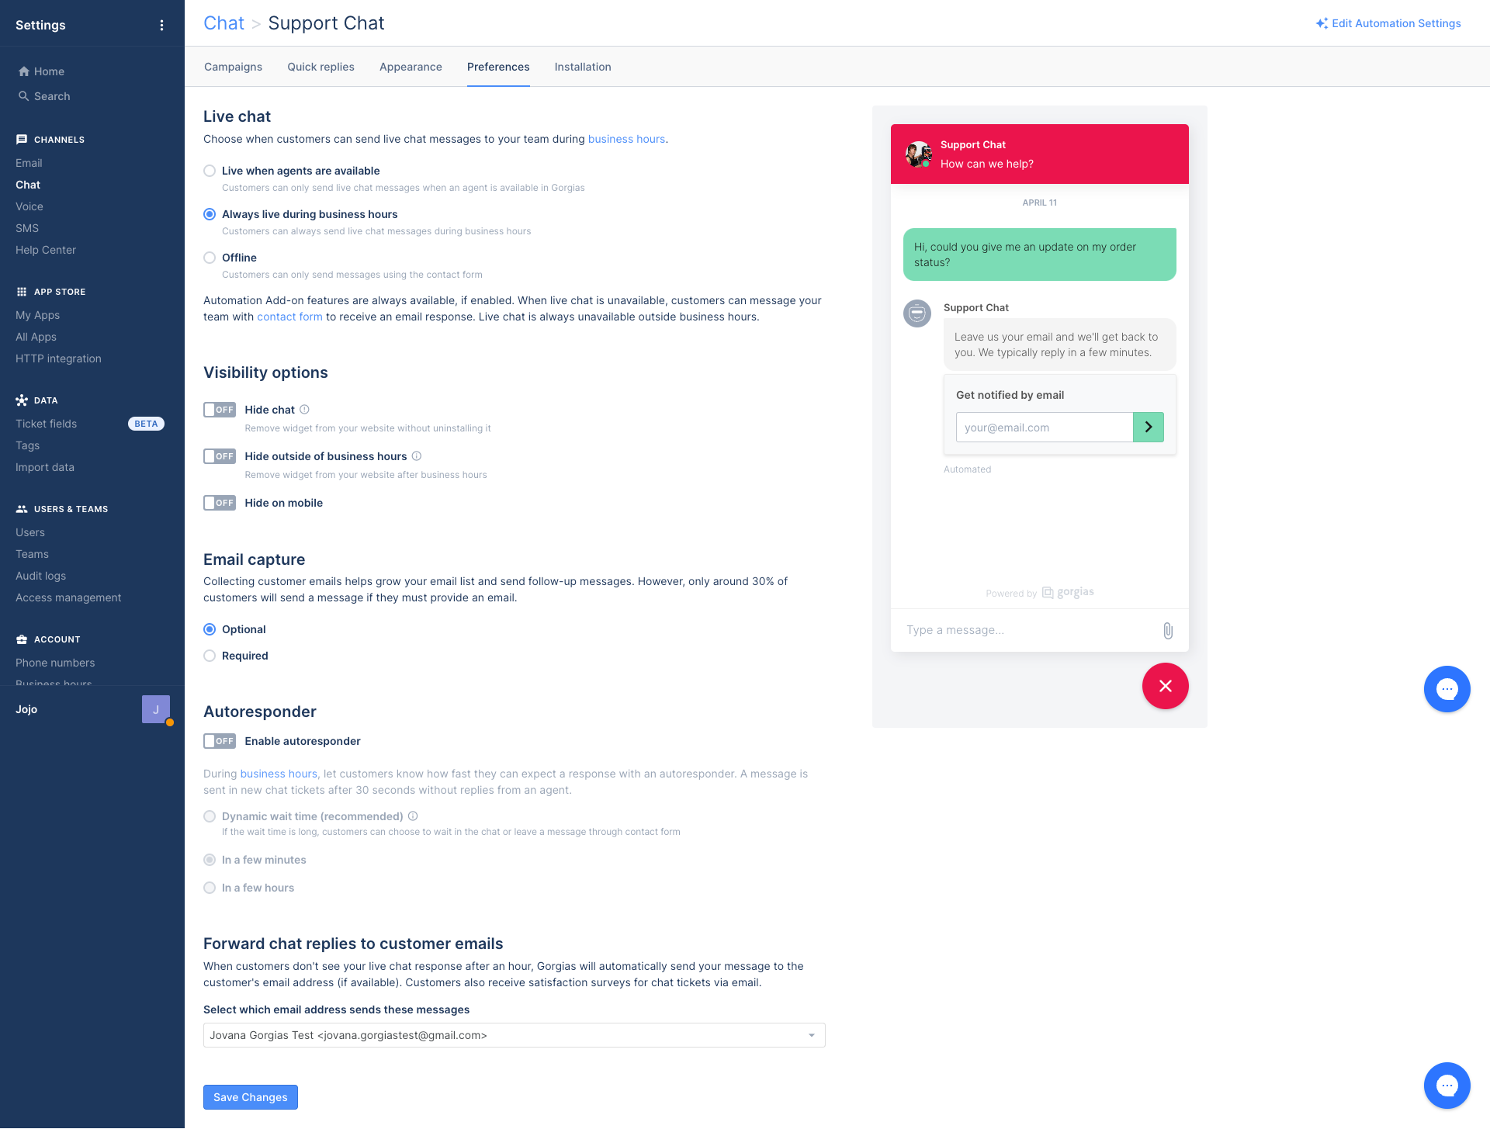
Task: Open Edit Automation Settings link
Action: 1388,23
